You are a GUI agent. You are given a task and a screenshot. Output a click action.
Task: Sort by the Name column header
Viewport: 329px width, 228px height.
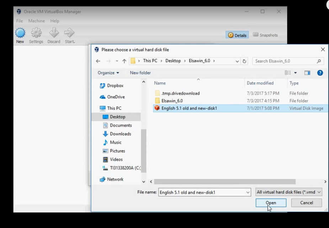point(160,83)
